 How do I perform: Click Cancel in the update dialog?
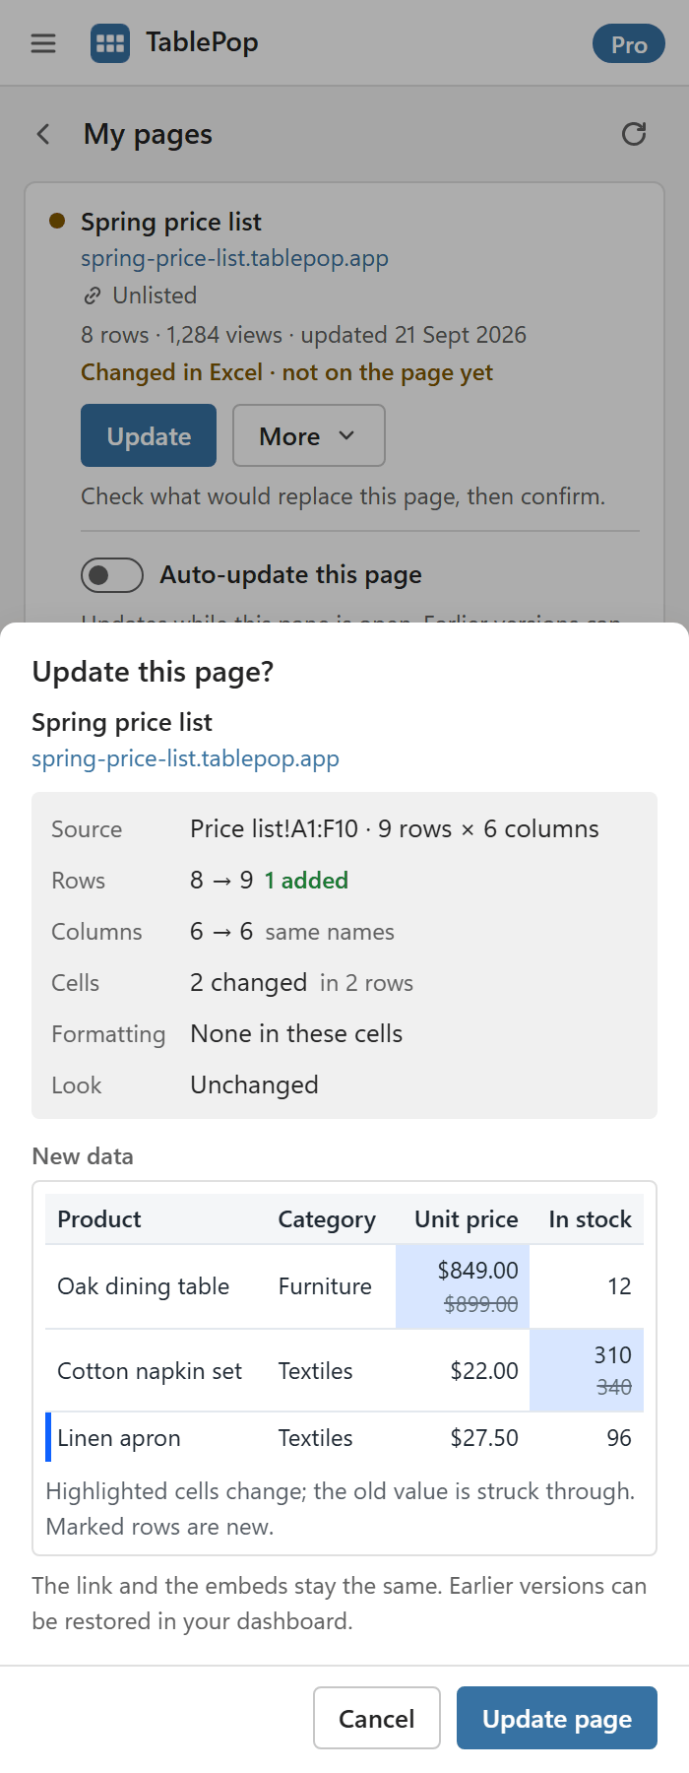point(377,1718)
